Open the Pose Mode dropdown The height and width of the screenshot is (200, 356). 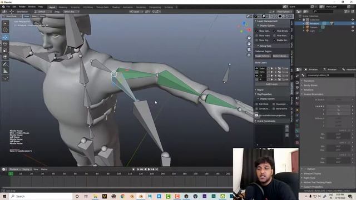(x=12, y=16)
